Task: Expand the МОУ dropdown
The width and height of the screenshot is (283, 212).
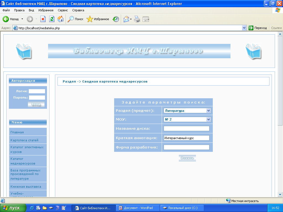Action: pyautogui.click(x=208, y=120)
